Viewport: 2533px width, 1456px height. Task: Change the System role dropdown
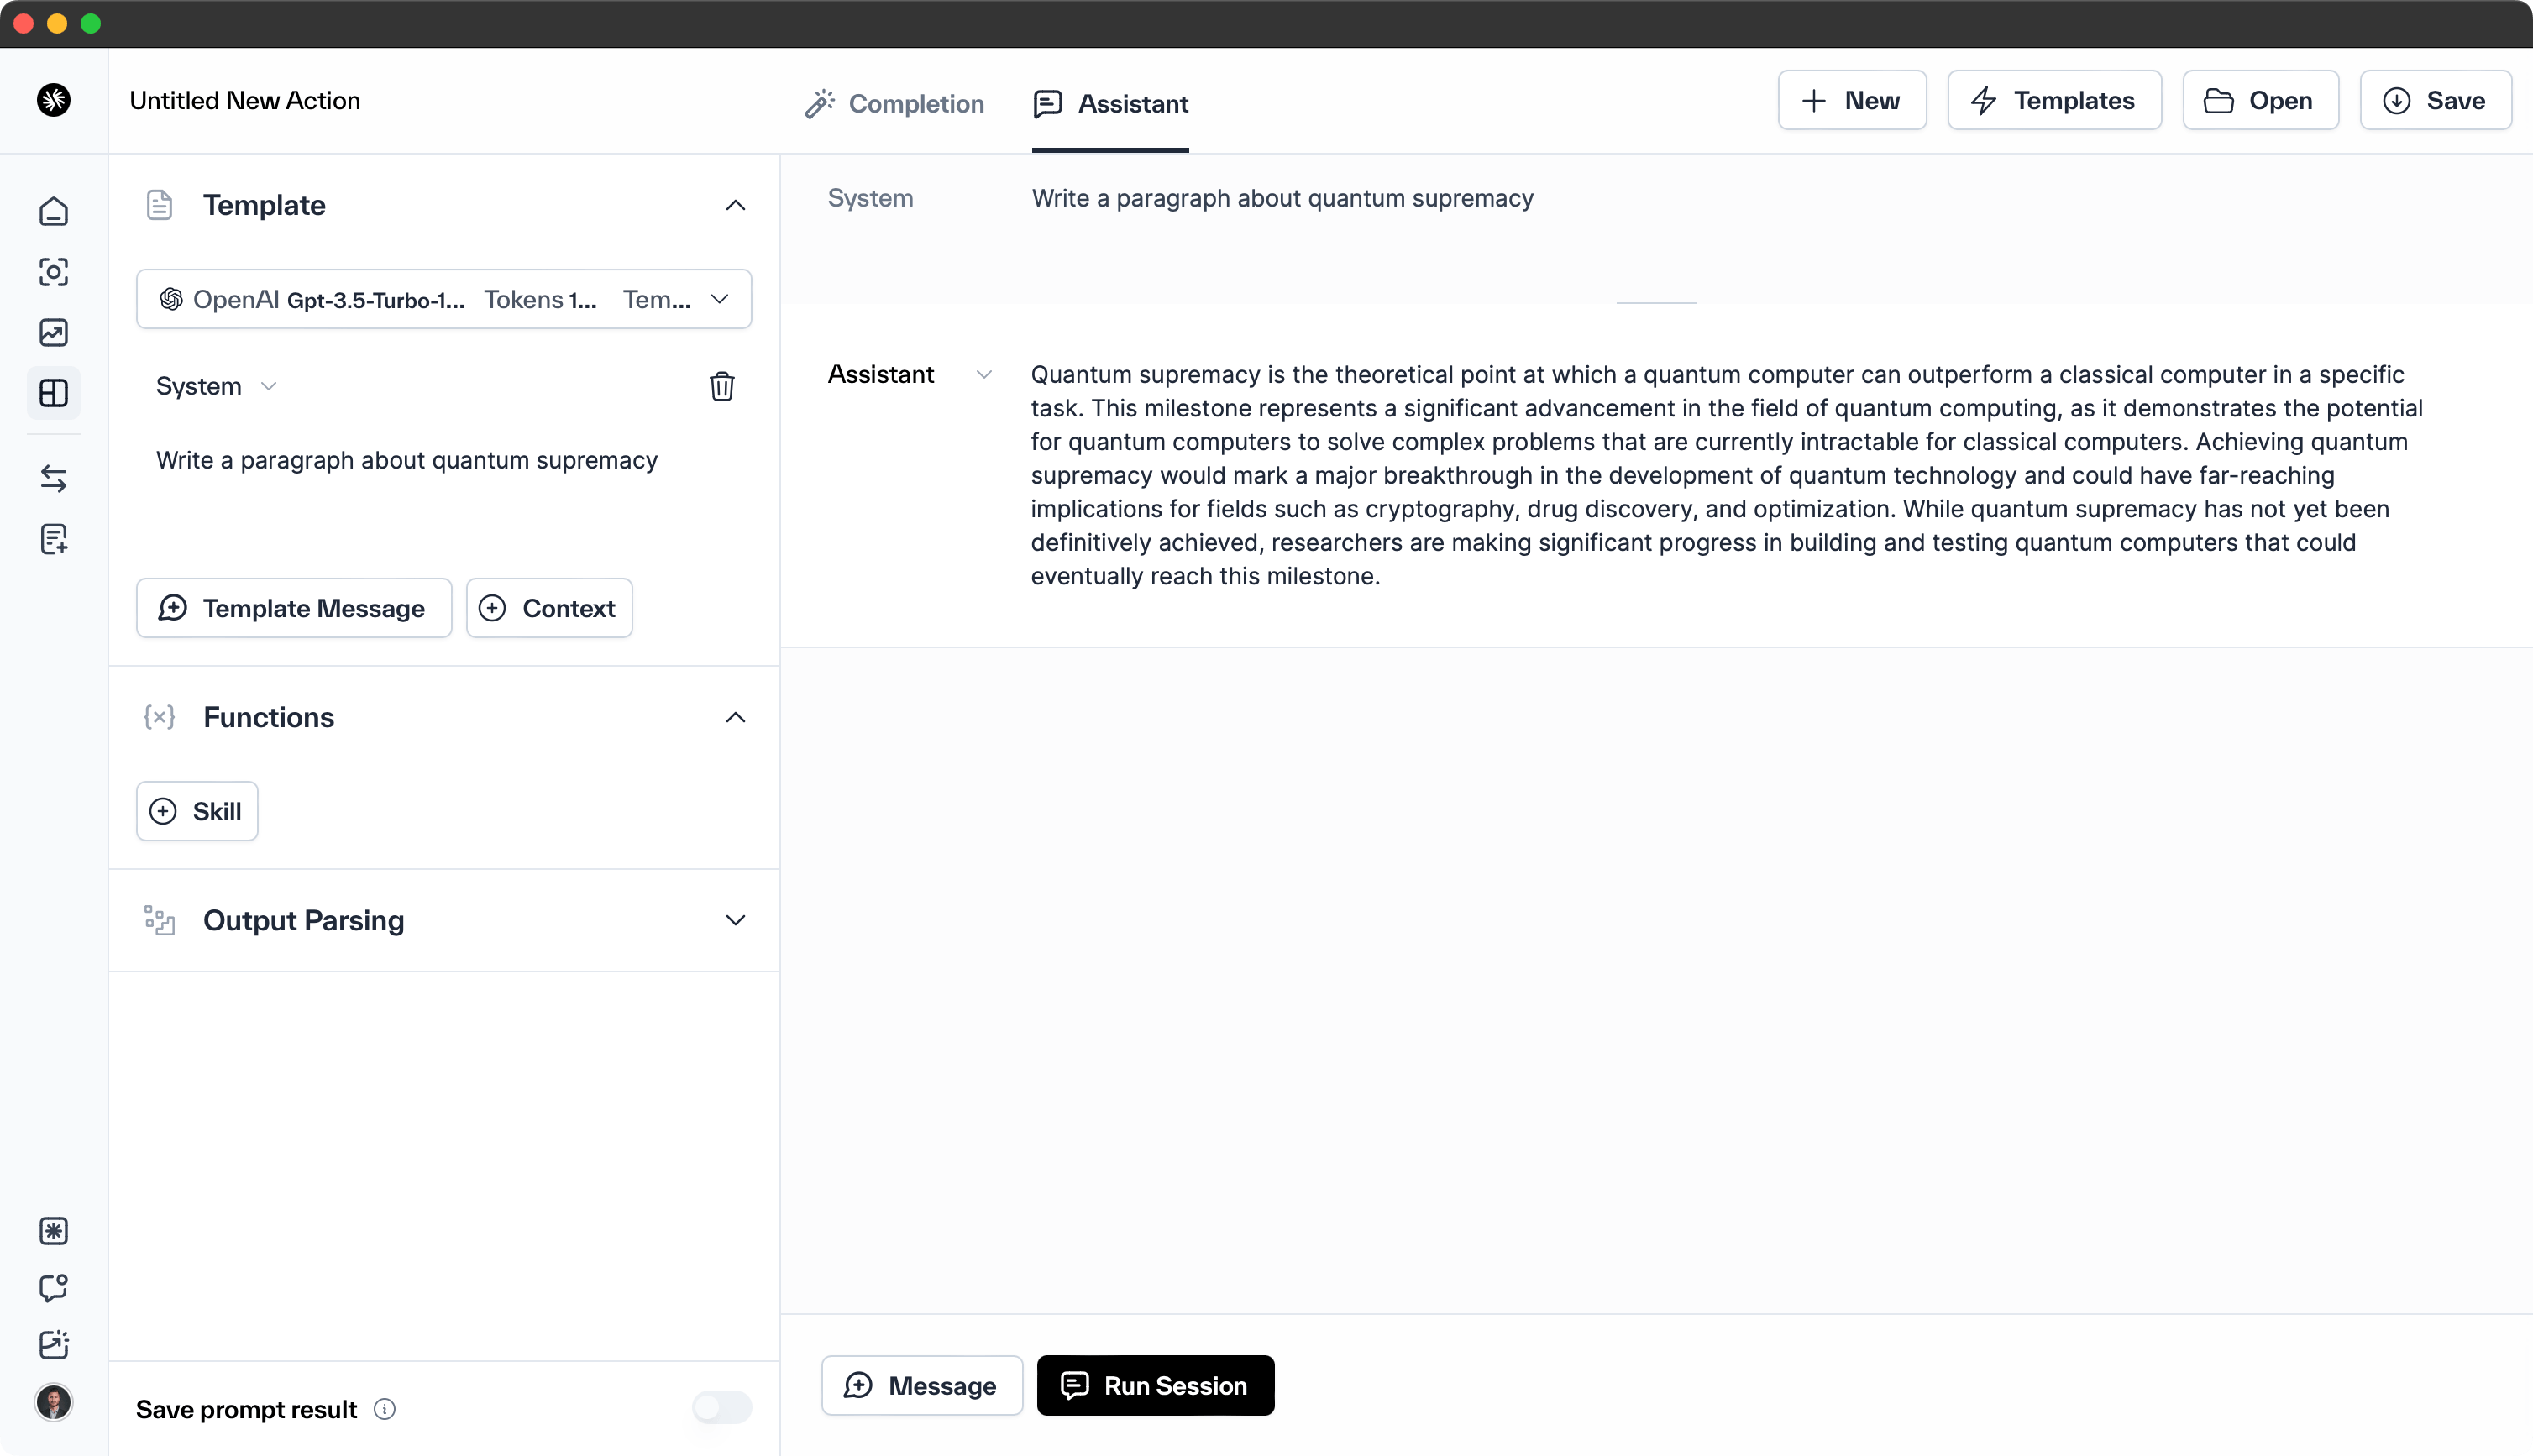click(215, 386)
